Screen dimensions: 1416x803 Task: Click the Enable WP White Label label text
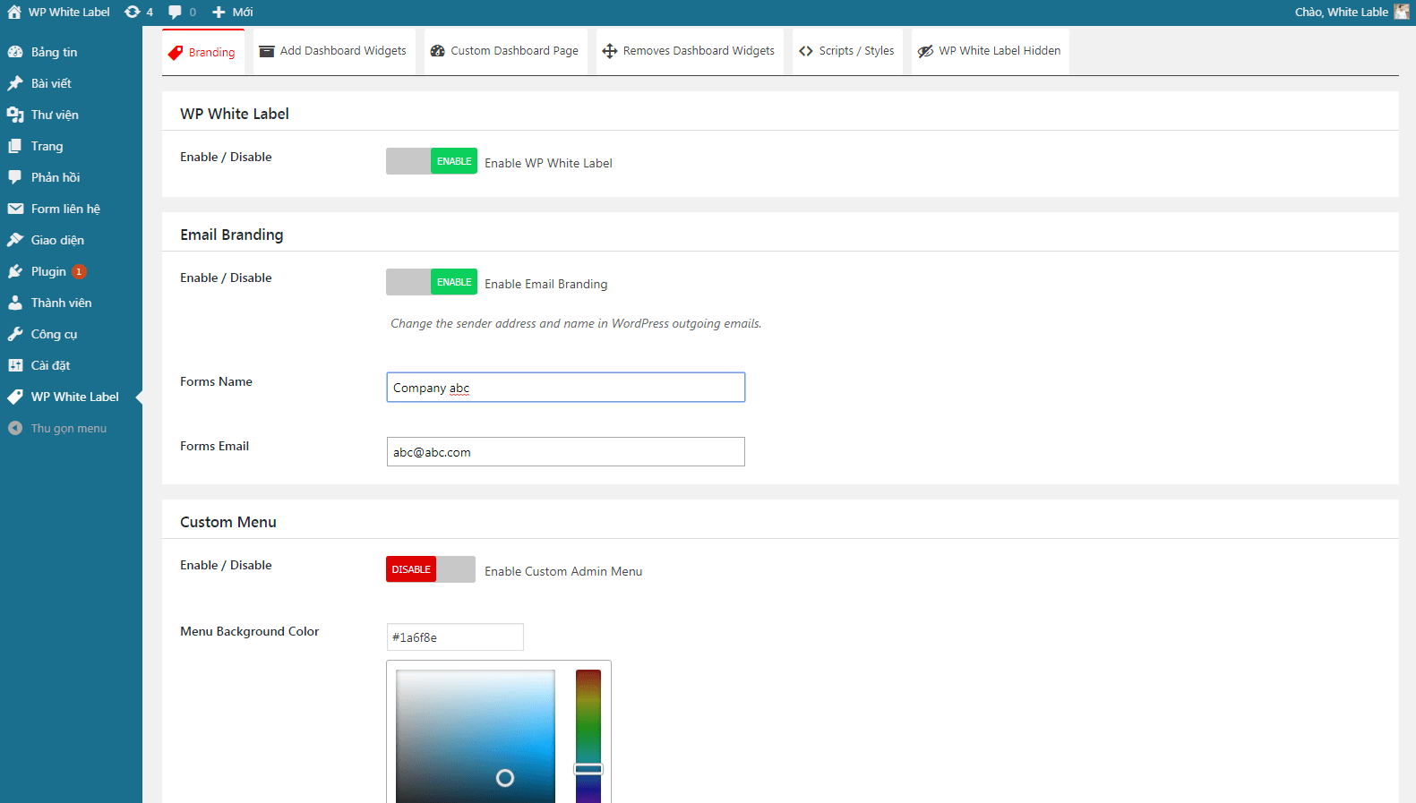[x=548, y=163]
